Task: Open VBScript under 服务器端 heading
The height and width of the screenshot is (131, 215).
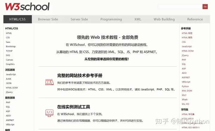Action: coord(10,124)
